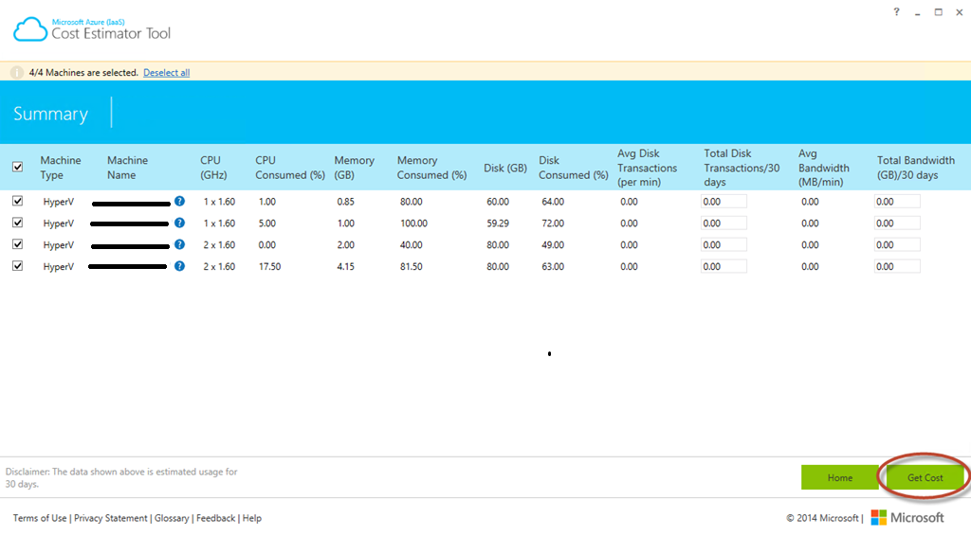Viewport: 971px width, 536px height.
Task: Click the Avg Bandwidth (MB/min) header
Action: point(824,168)
